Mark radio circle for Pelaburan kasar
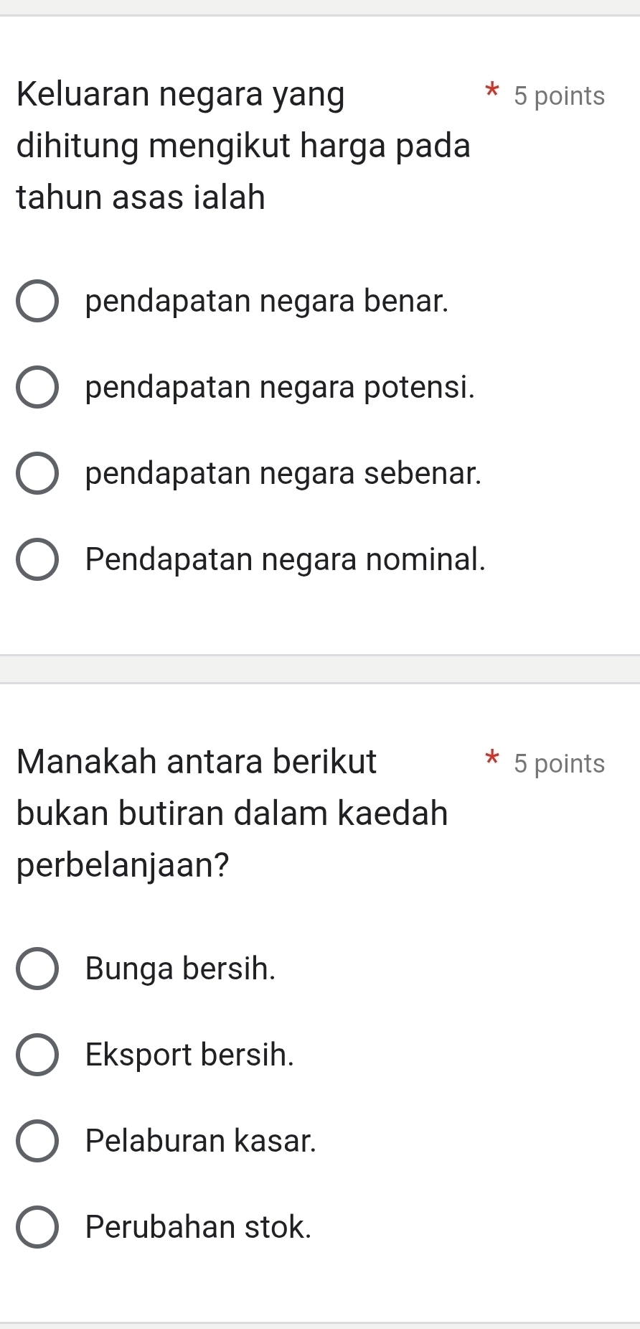Image resolution: width=640 pixels, height=1329 pixels. [x=37, y=1141]
